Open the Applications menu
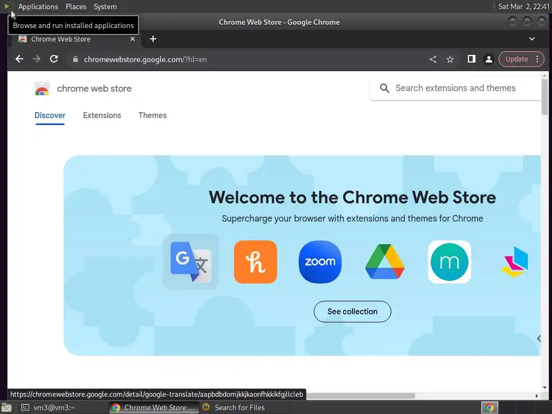The image size is (552, 414). click(x=38, y=6)
